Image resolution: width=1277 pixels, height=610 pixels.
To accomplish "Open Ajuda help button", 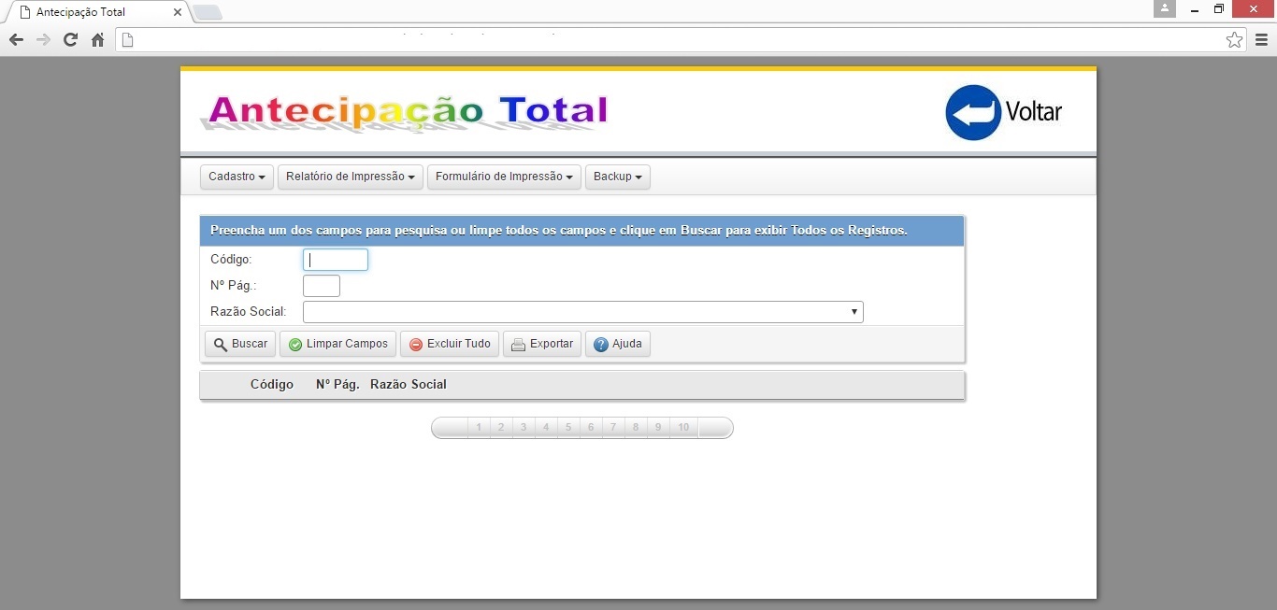I will coord(617,344).
